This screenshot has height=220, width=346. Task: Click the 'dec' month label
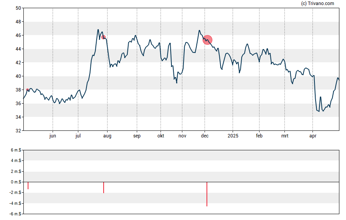pyautogui.click(x=205, y=136)
